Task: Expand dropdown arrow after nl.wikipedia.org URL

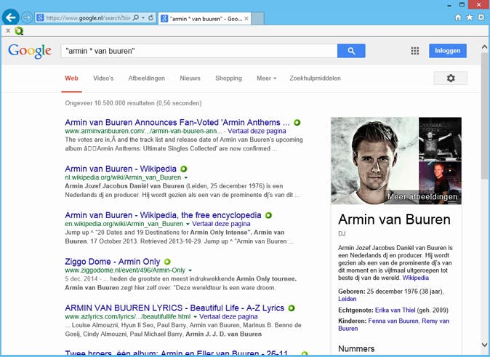Action: click(186, 177)
